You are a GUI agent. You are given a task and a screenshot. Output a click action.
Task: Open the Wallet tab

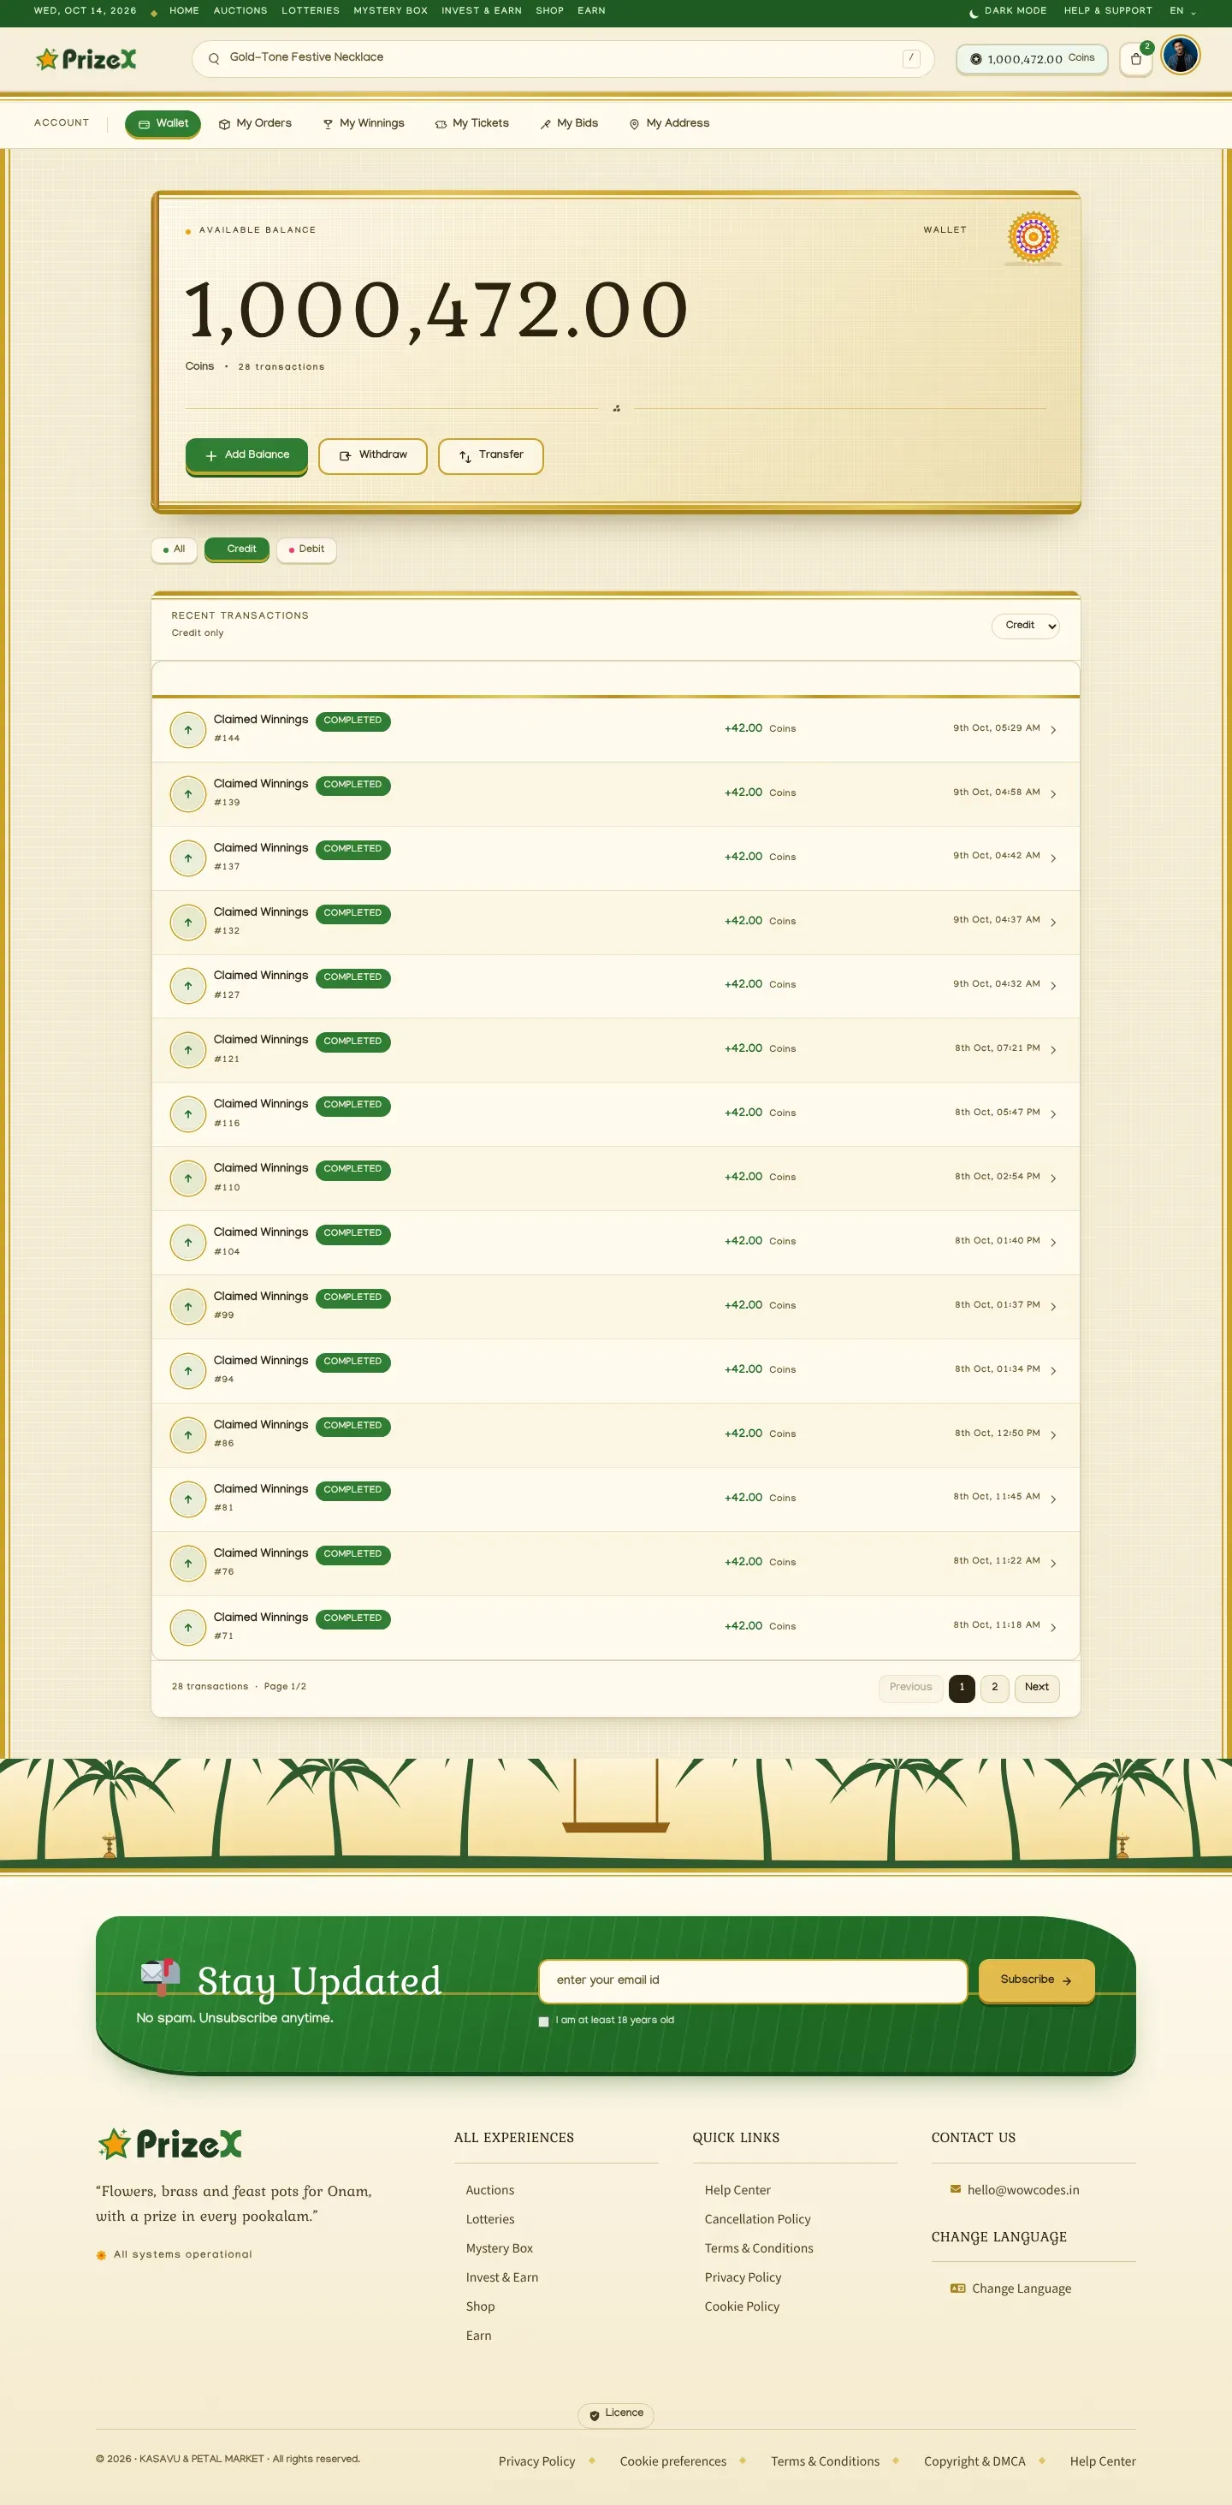[163, 123]
